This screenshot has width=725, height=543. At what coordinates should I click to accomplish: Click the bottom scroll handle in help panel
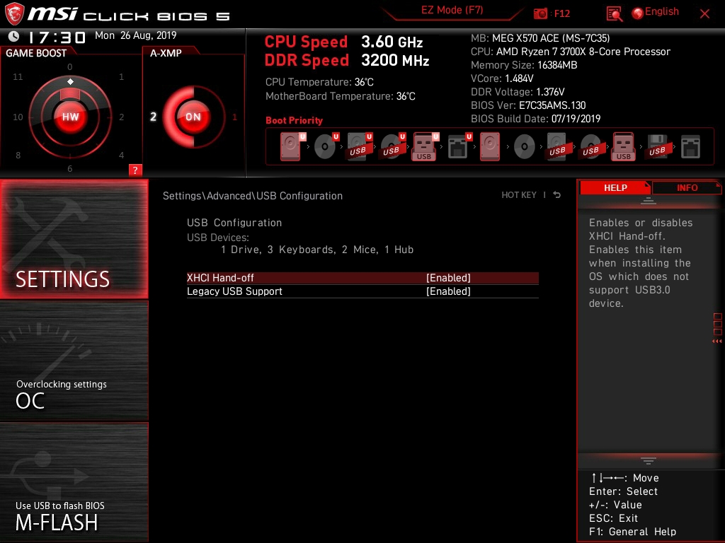pyautogui.click(x=649, y=461)
